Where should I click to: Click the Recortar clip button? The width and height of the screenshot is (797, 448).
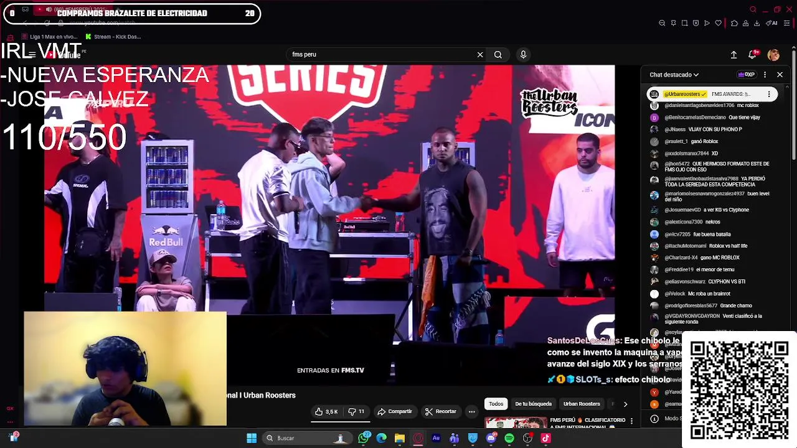pos(441,411)
